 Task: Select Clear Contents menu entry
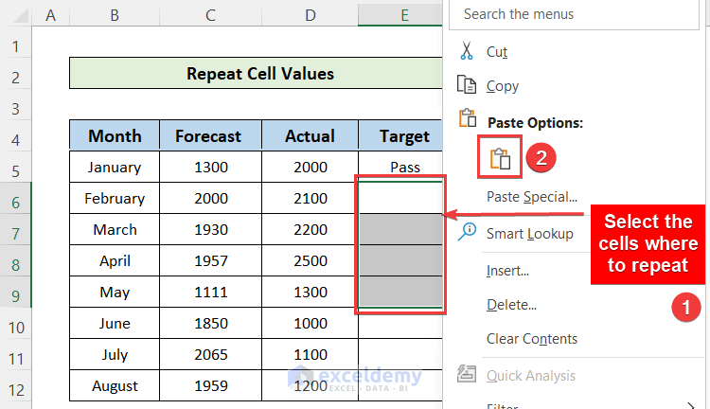pyautogui.click(x=531, y=339)
